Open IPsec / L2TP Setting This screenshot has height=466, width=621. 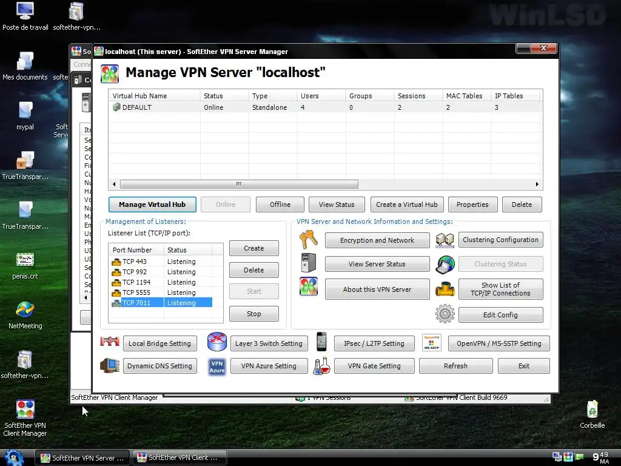pos(374,343)
